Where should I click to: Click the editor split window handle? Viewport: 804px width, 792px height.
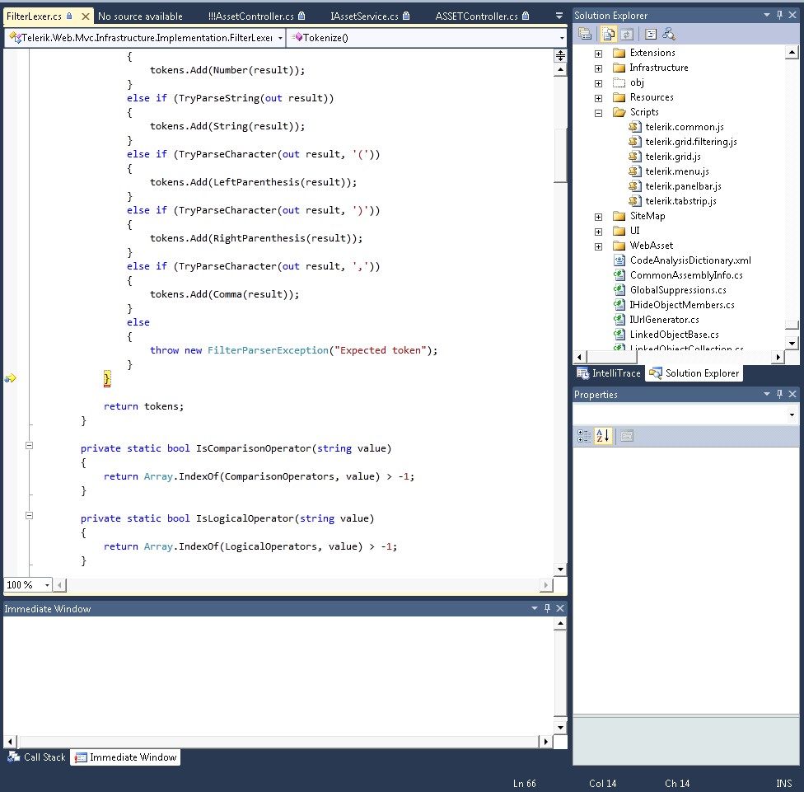tap(560, 55)
